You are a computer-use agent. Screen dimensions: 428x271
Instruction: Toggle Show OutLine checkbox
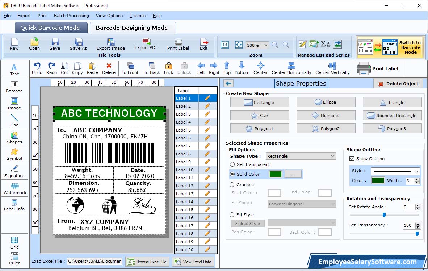(352, 158)
